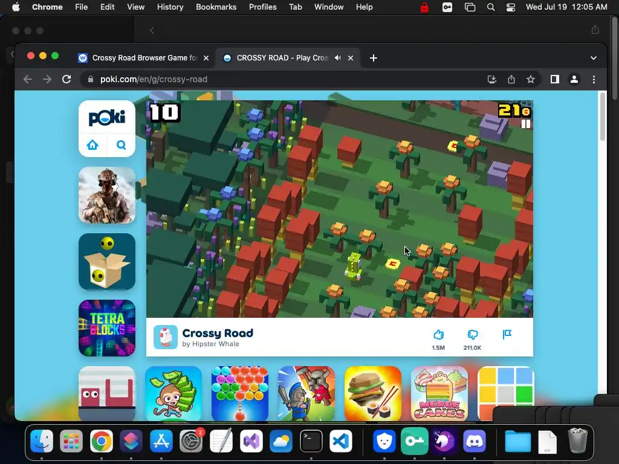Open System Settings from the Dock

[192, 440]
